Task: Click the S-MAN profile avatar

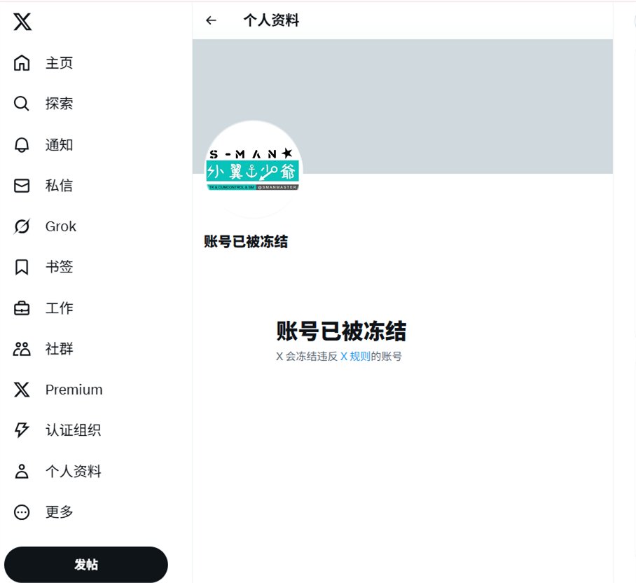Action: [x=254, y=170]
